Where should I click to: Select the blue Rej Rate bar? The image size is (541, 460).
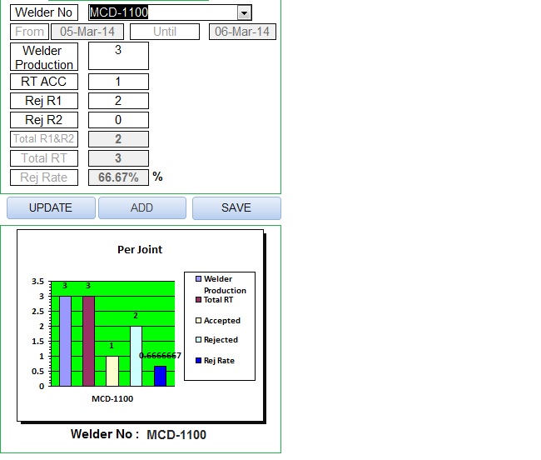160,376
